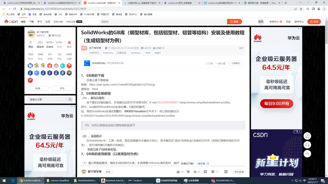
Task: Click the star favorite icon in article toolbar
Action: 195,172
